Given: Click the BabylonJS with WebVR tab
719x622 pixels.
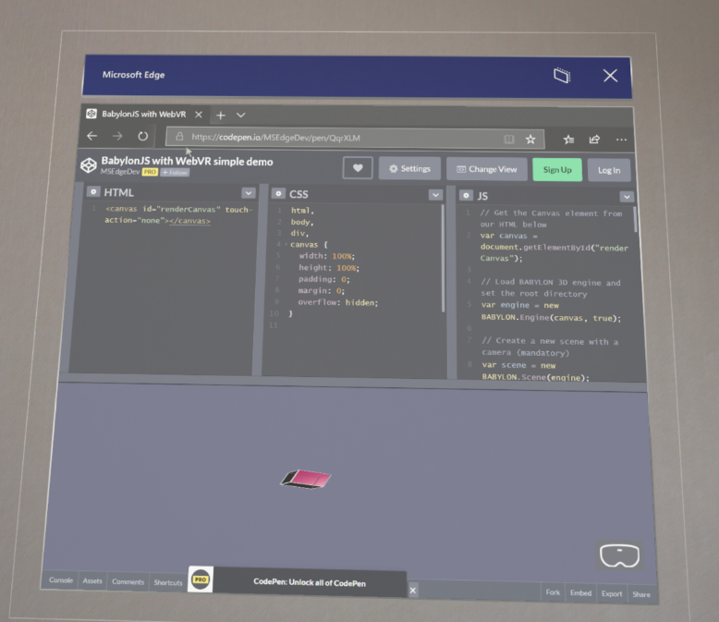Looking at the screenshot, I should pyautogui.click(x=144, y=114).
